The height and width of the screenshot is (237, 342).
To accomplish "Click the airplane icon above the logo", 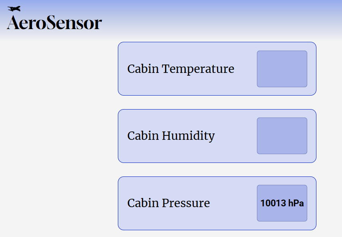I will click(14, 9).
